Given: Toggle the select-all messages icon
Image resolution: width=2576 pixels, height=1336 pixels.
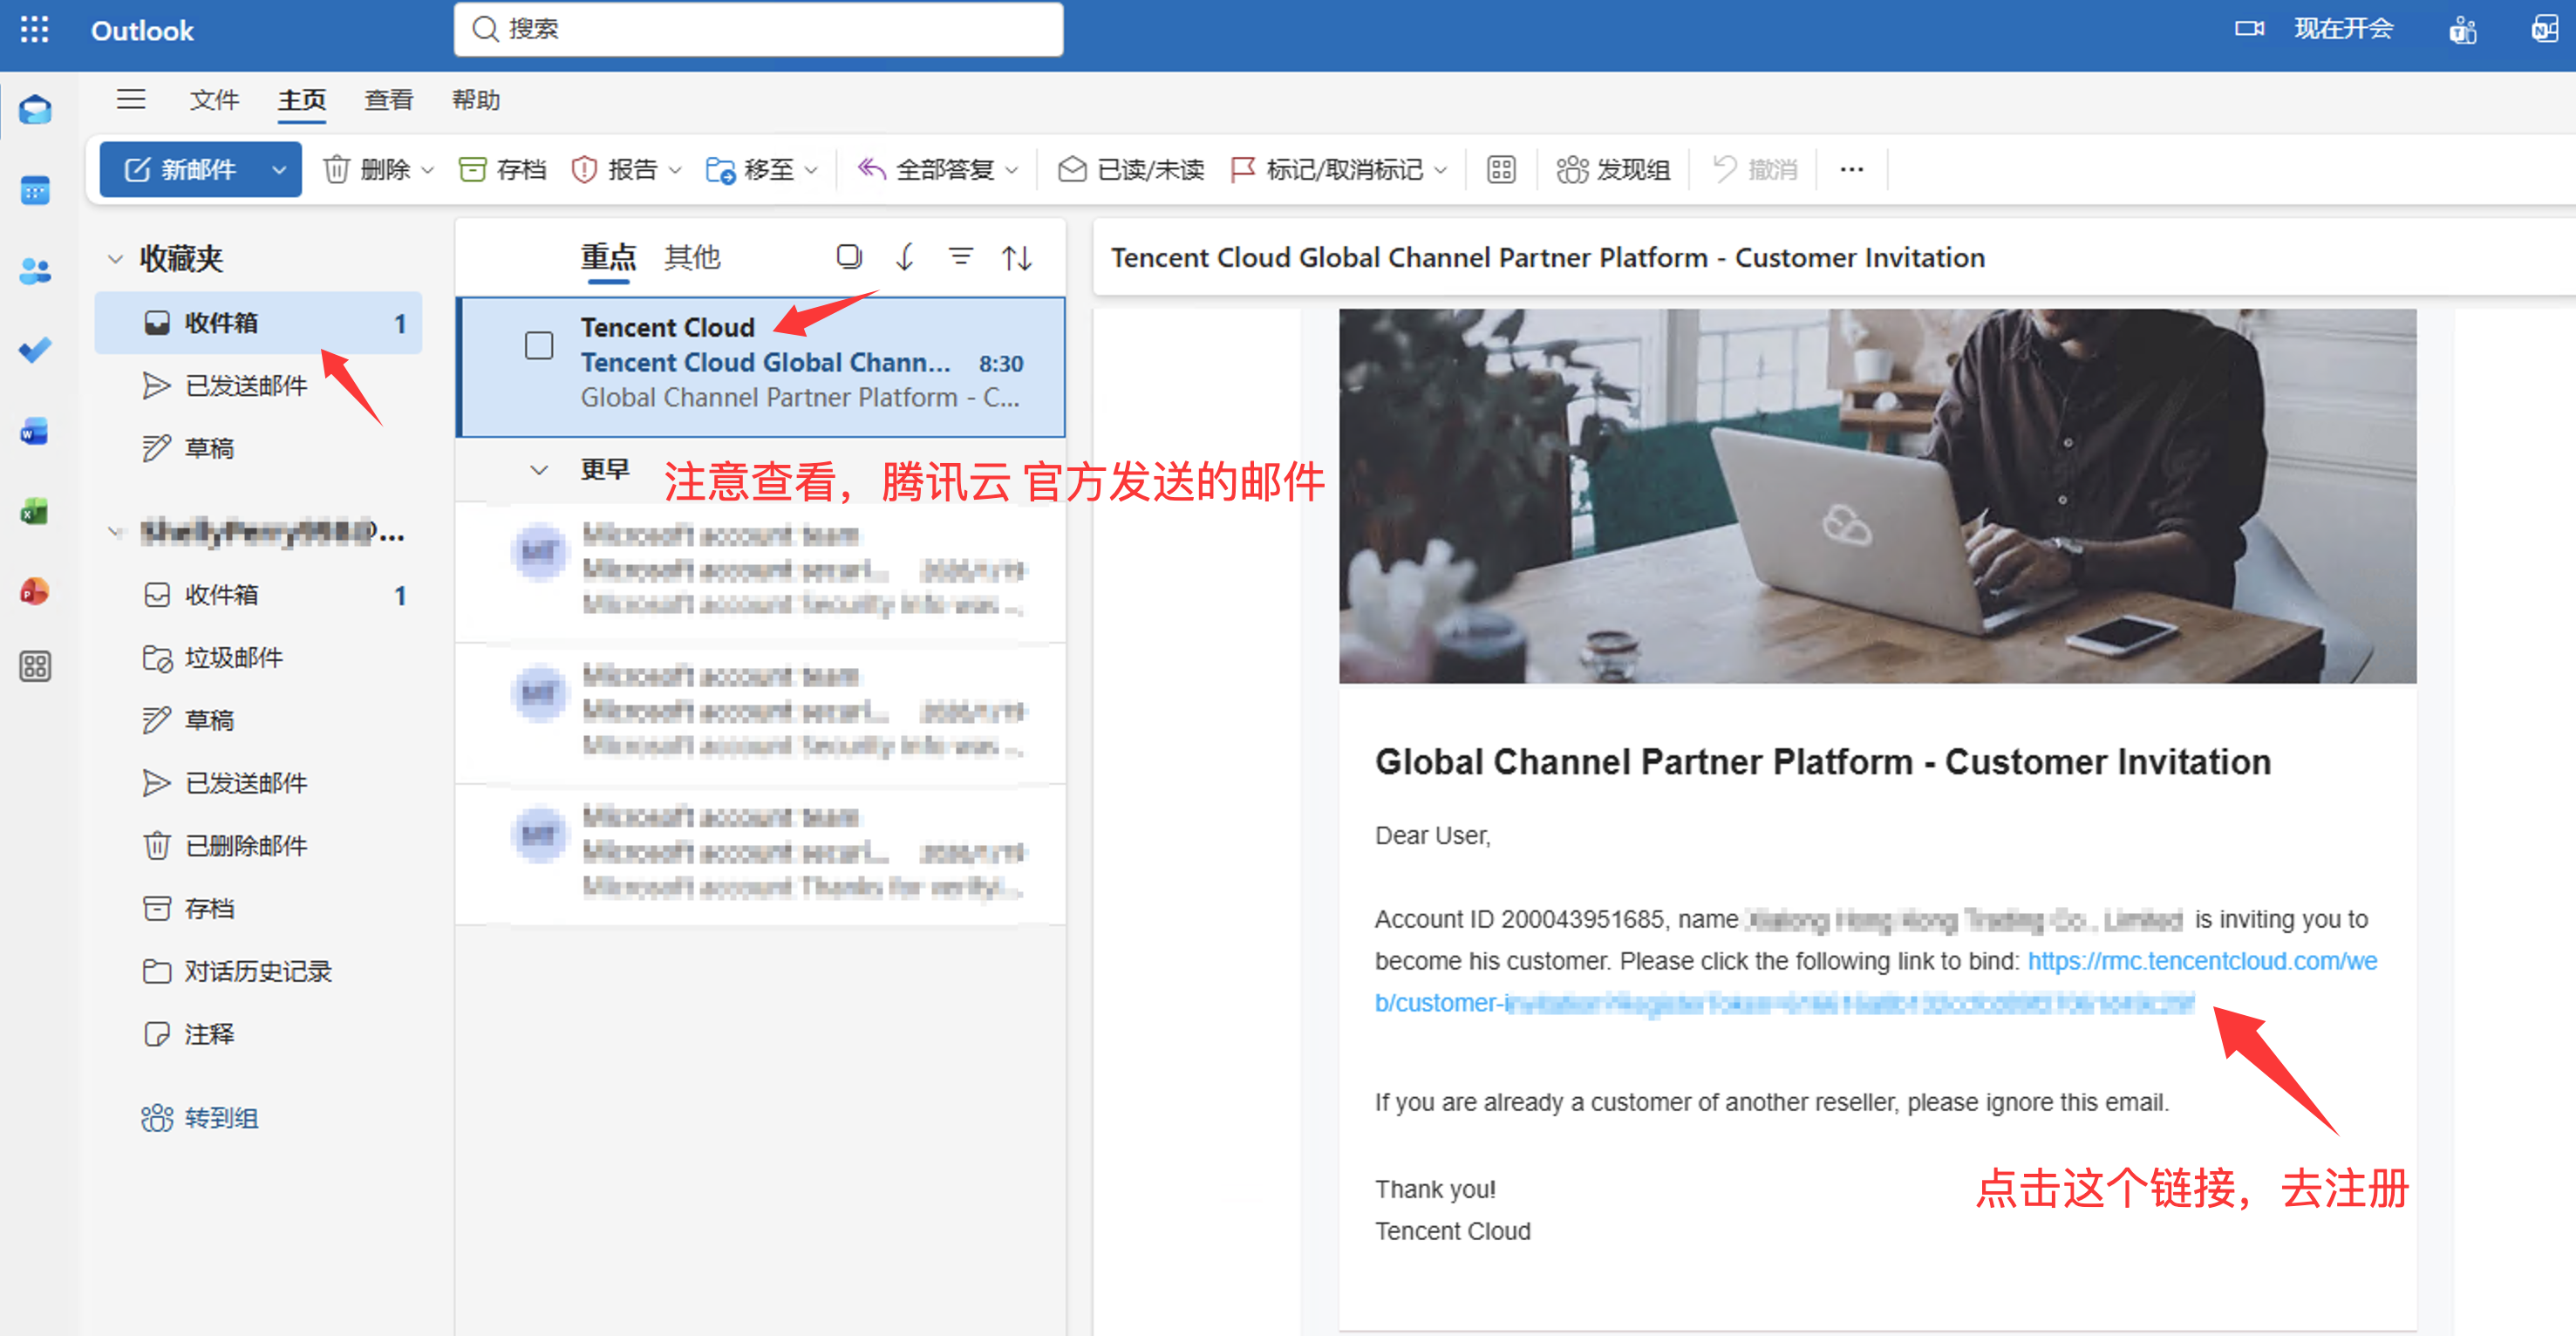Looking at the screenshot, I should pos(849,258).
